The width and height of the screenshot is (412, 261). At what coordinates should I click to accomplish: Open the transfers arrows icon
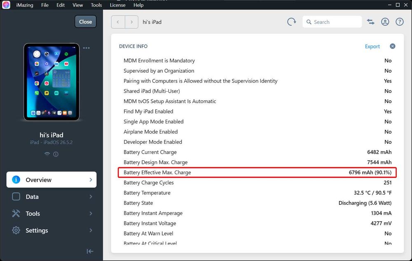[x=371, y=22]
